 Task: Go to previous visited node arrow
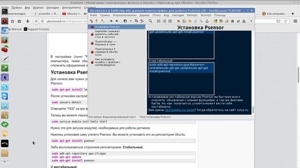tap(111, 21)
